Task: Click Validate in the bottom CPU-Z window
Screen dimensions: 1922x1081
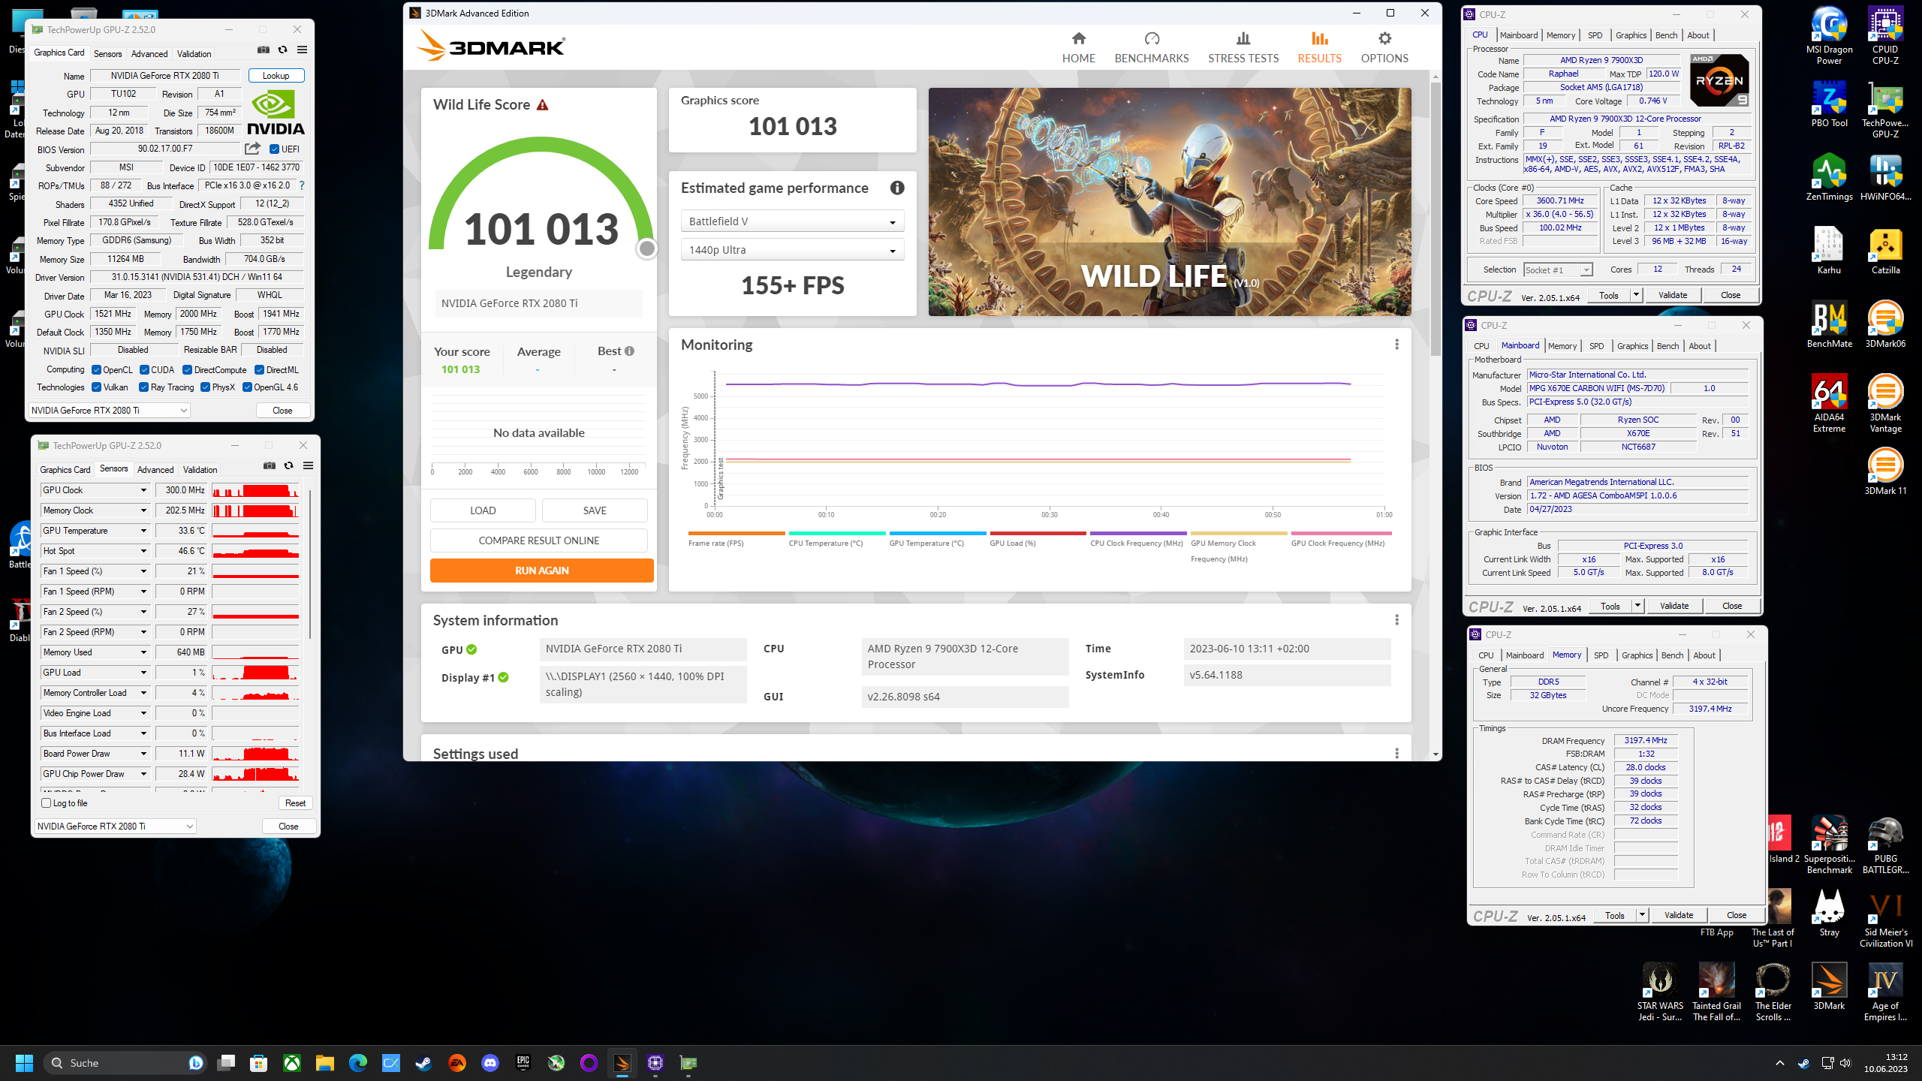Action: click(x=1678, y=915)
